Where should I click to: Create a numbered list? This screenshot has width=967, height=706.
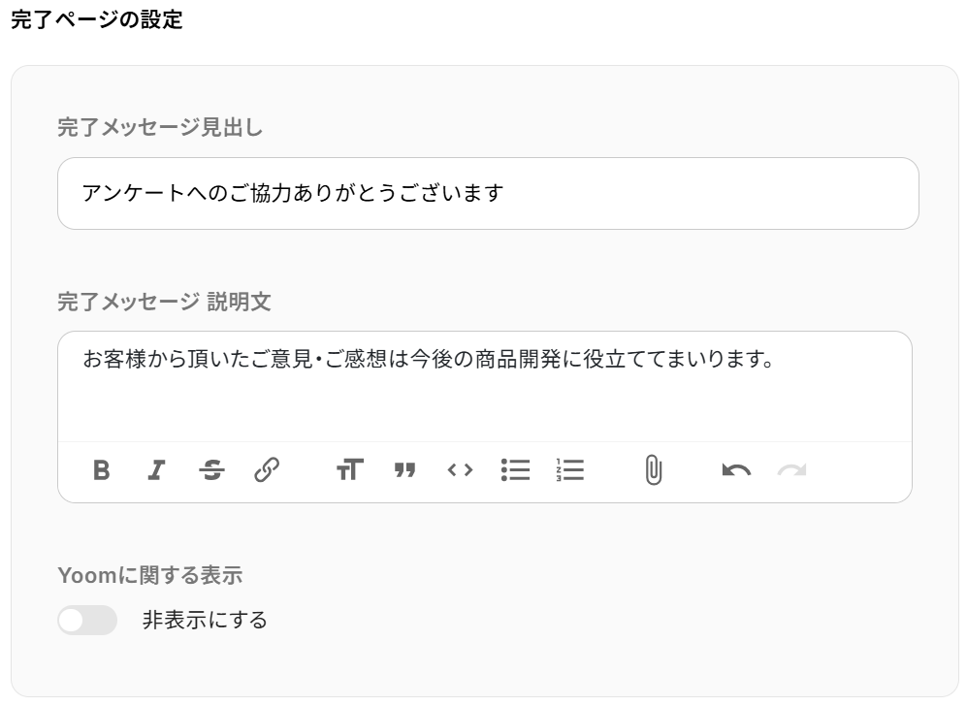click(570, 469)
